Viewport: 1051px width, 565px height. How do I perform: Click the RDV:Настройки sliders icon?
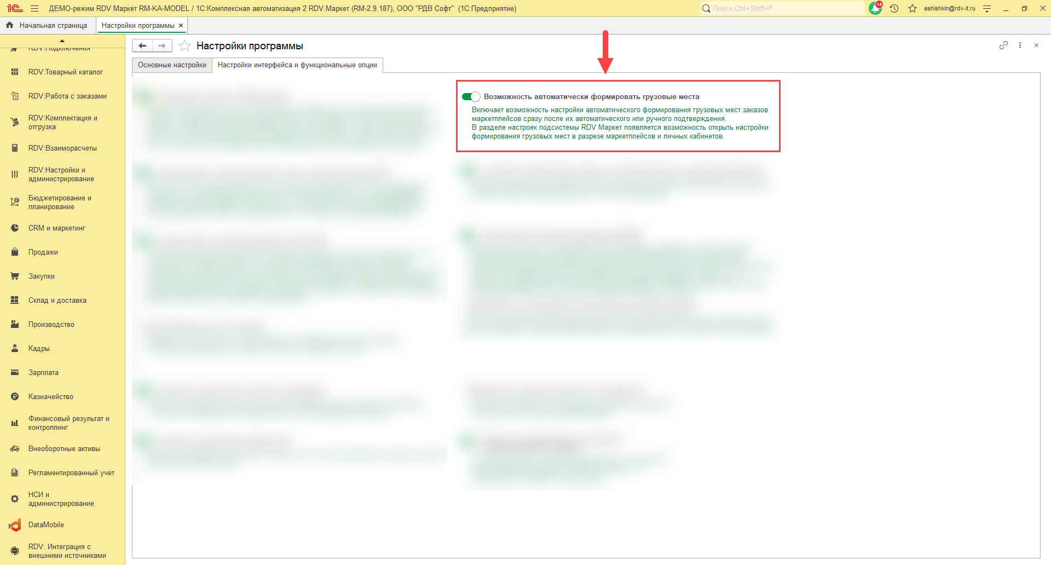click(15, 175)
